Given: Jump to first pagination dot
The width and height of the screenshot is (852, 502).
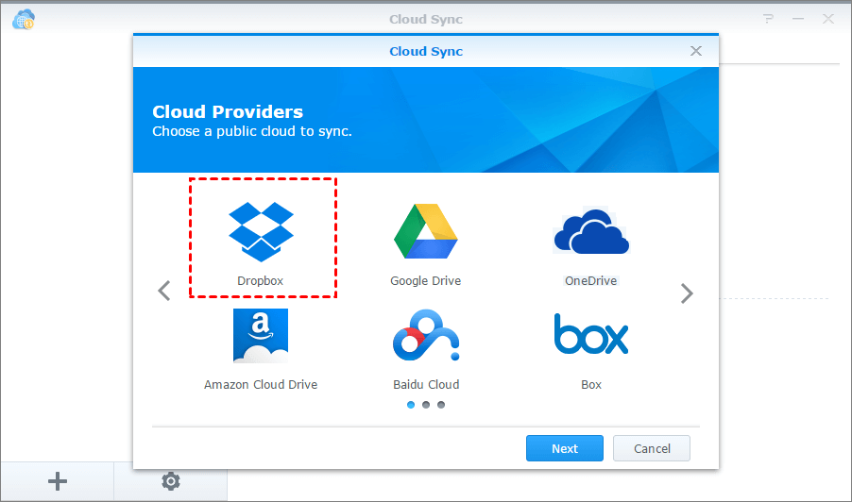Looking at the screenshot, I should pos(411,404).
